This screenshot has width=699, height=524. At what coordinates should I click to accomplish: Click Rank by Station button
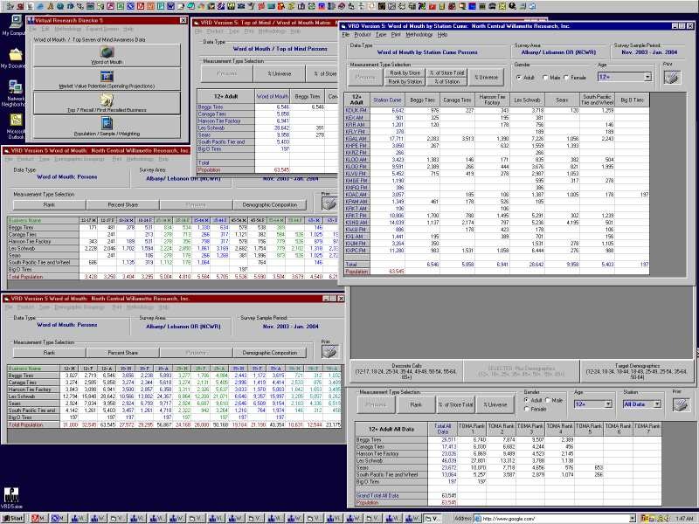coord(405,81)
